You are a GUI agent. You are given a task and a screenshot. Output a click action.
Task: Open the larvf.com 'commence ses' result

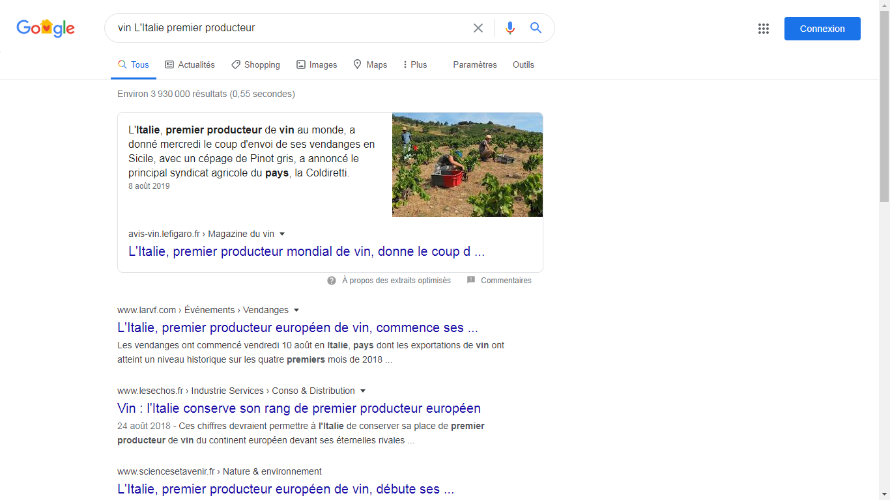[298, 327]
